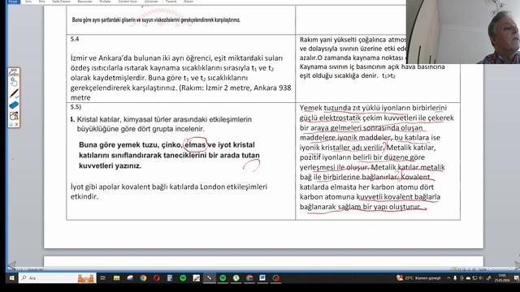Open the Windows Start menu
Screen dimensions: 520x292
(x=11, y=278)
